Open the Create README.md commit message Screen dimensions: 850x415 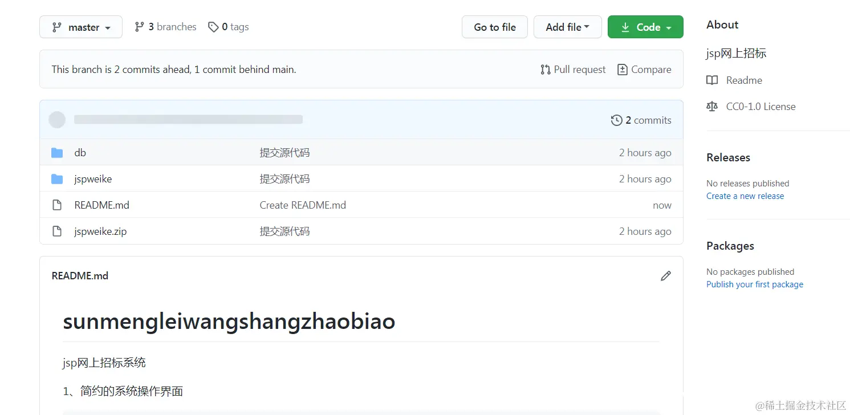pyautogui.click(x=303, y=205)
